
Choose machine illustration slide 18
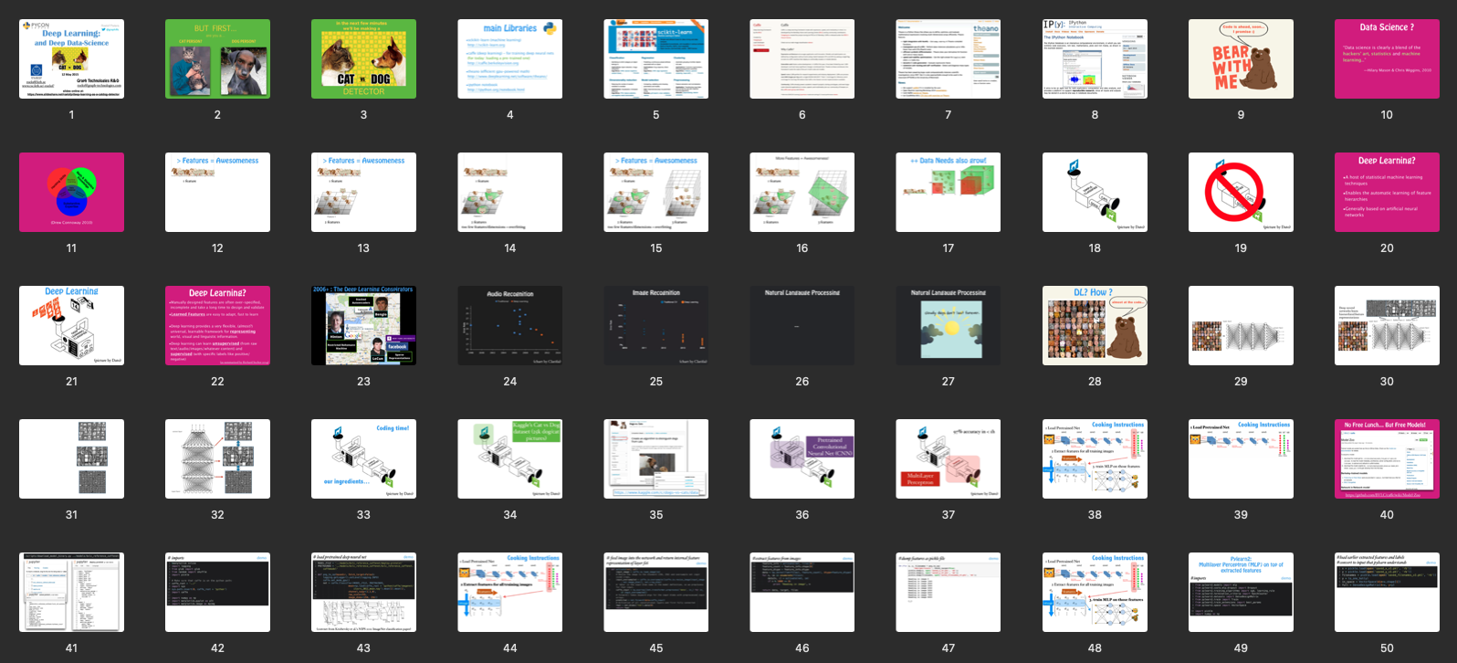[1095, 192]
